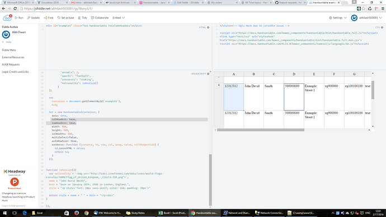This screenshot has height=217, width=386.
Task: Click Set as base
Action: (65, 18)
